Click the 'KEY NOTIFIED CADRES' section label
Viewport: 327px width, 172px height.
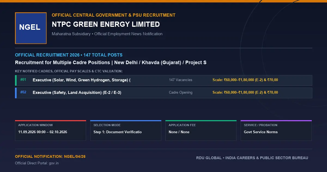click(69, 71)
